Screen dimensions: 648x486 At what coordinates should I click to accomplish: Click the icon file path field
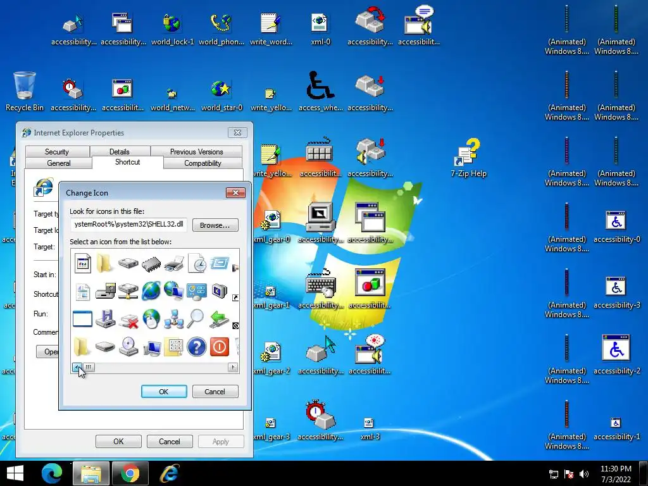point(128,225)
